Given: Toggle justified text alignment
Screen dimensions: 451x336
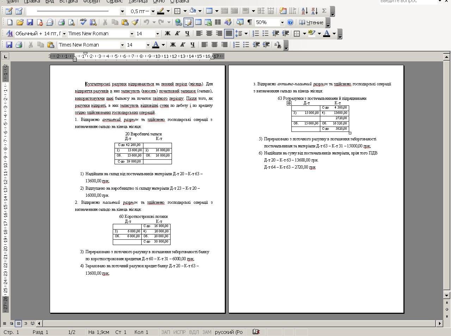Looking at the screenshot, I should tap(229, 33).
